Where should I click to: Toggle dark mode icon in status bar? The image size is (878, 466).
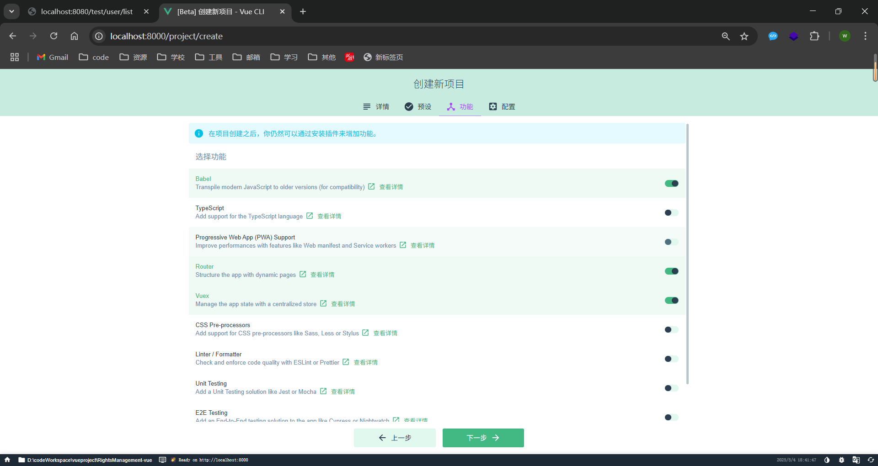pyautogui.click(x=827, y=460)
